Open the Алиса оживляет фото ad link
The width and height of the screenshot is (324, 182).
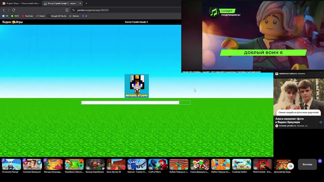(x=289, y=120)
